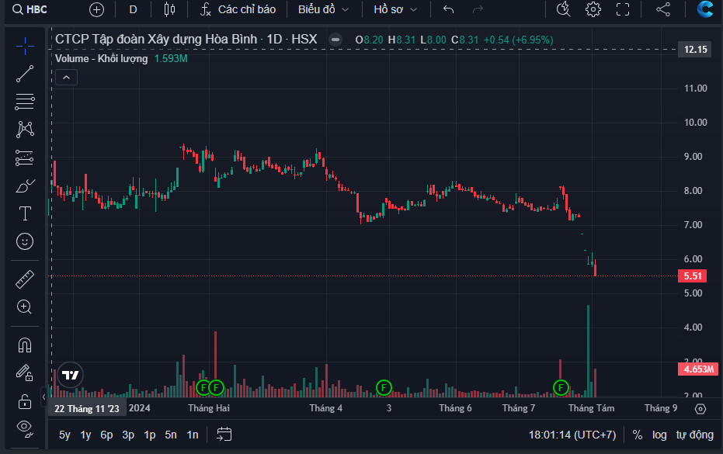723x454 pixels.
Task: Choose the brush drawing tool
Action: click(25, 185)
